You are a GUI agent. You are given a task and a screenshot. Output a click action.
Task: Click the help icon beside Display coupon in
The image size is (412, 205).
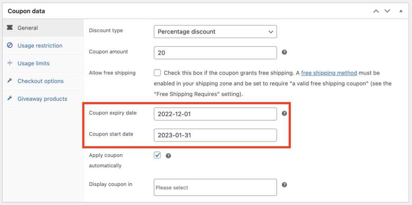(284, 184)
